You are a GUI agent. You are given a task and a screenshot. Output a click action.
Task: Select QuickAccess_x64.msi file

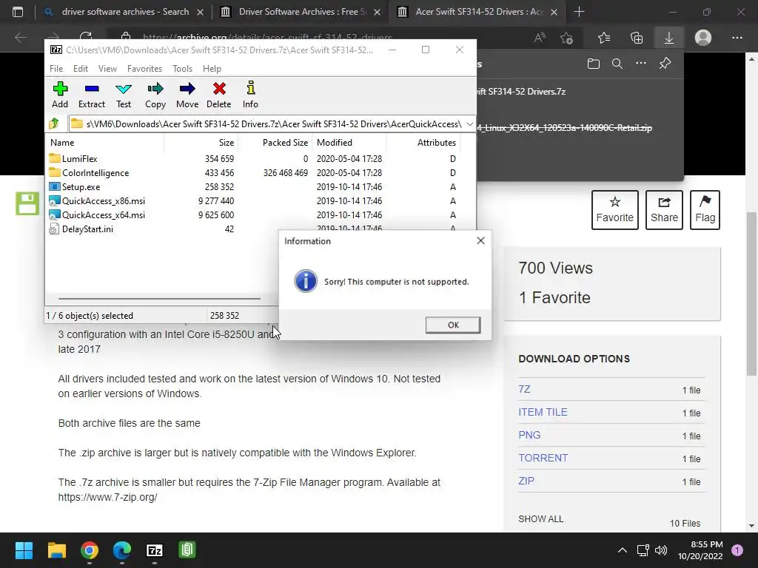(x=97, y=214)
